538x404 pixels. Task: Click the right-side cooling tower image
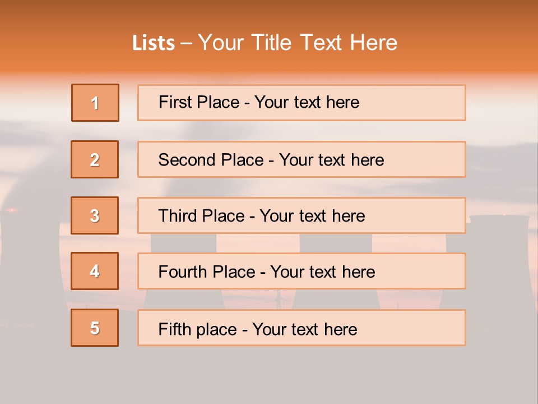[x=499, y=247]
